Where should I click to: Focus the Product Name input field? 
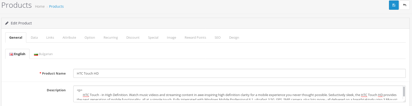tap(239, 73)
